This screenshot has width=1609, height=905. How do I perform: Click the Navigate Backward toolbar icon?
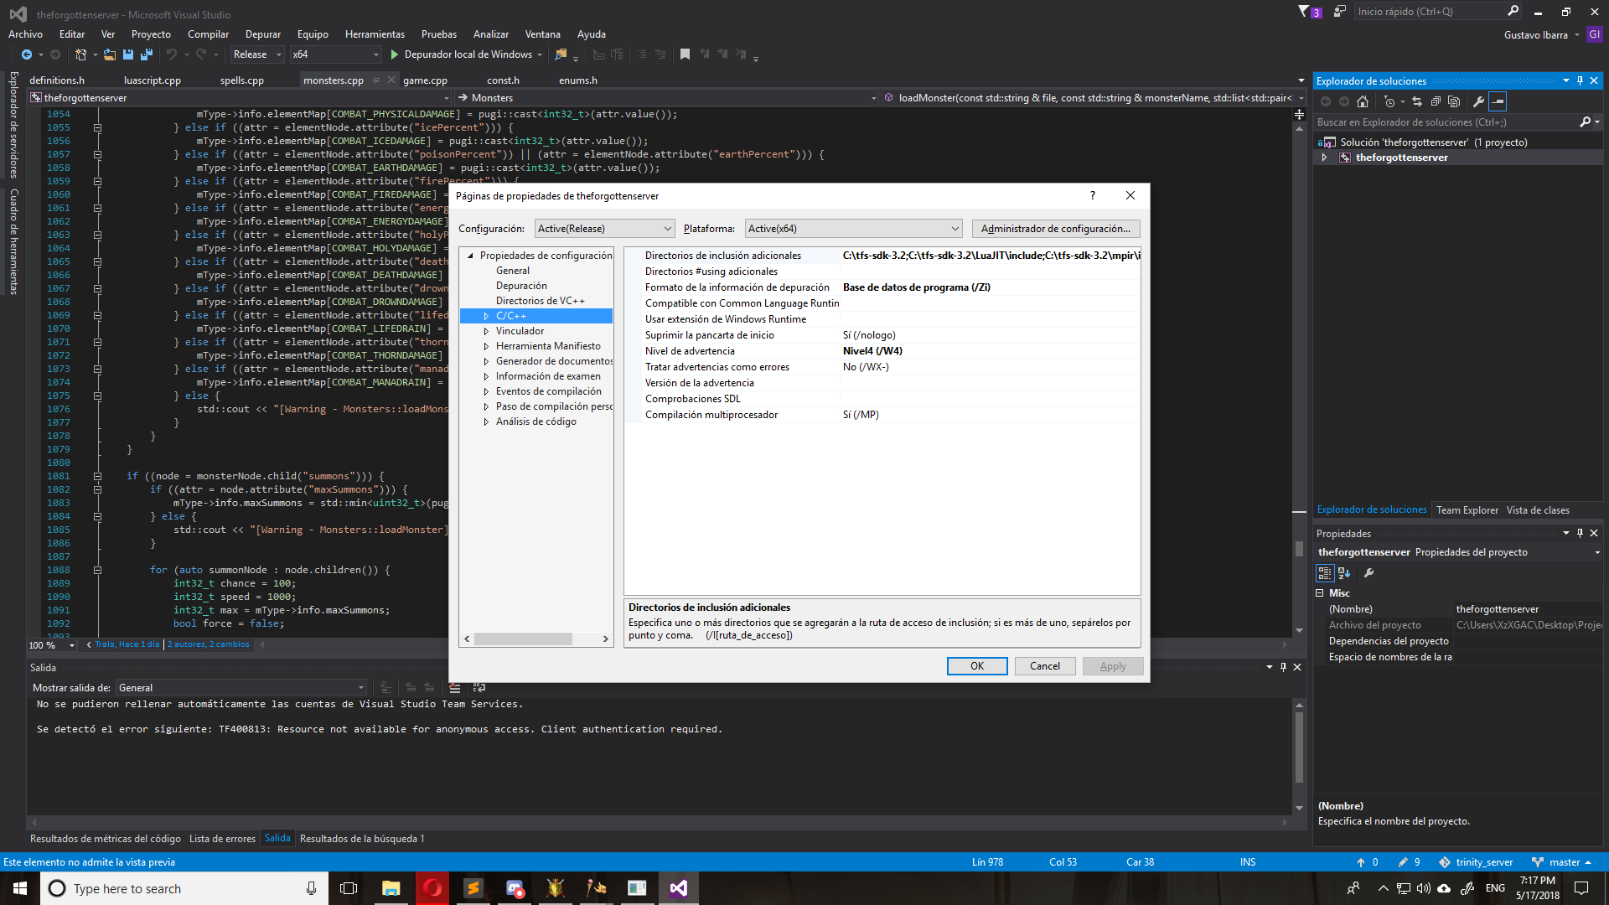pyautogui.click(x=27, y=54)
